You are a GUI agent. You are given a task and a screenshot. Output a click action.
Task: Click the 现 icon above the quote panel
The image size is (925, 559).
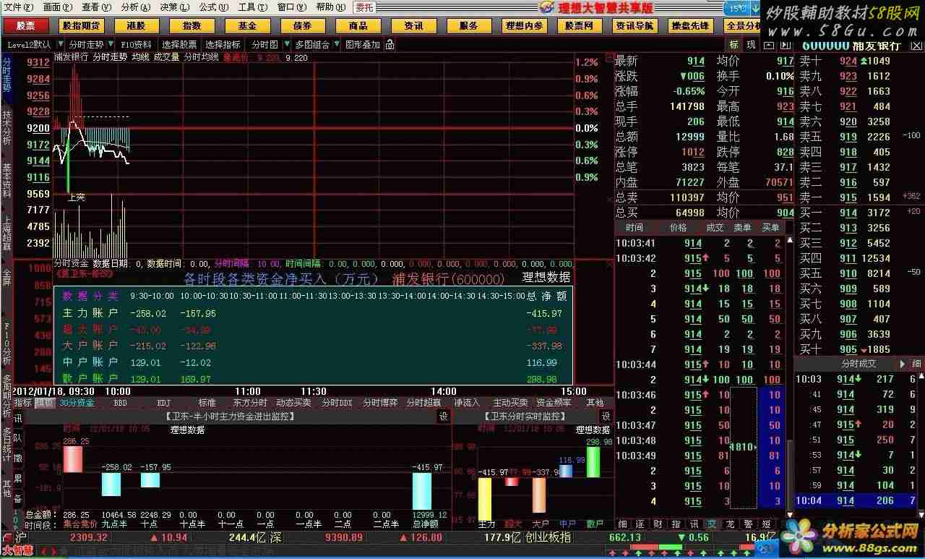coord(750,45)
